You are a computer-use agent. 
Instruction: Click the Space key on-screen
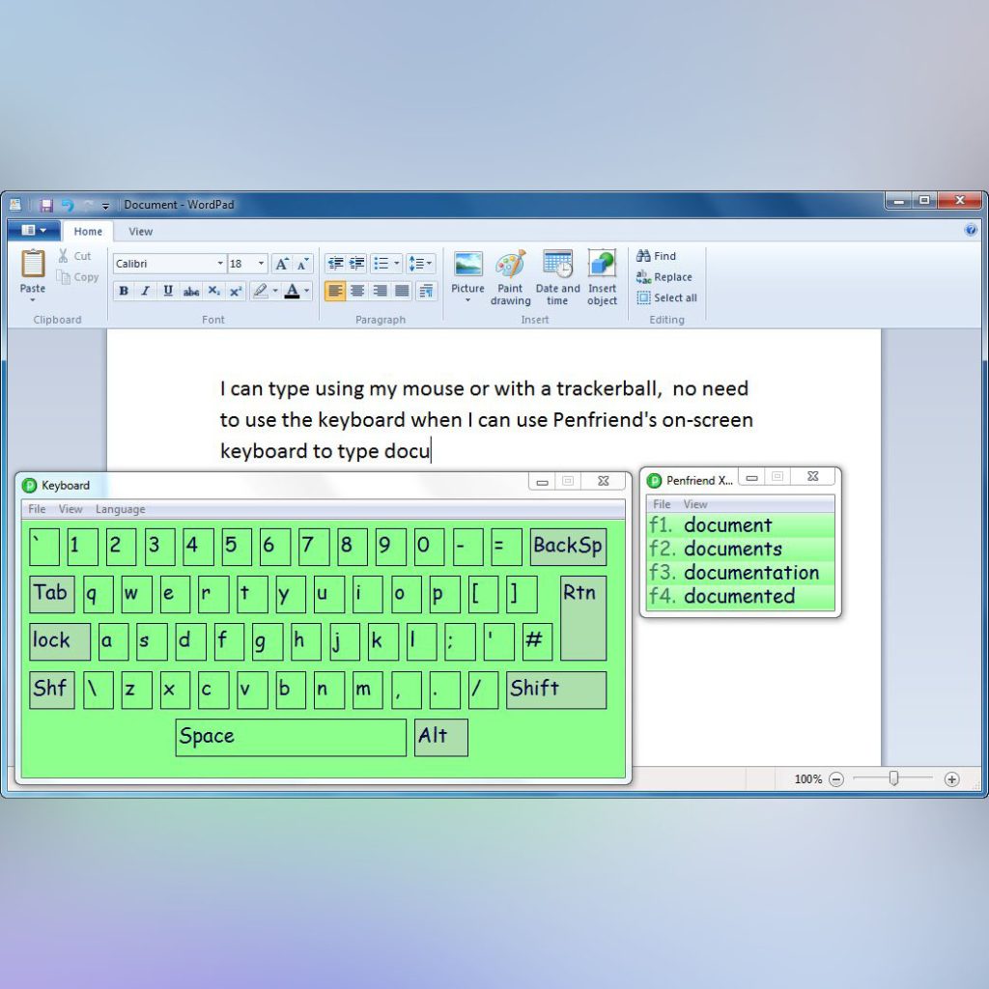click(291, 737)
